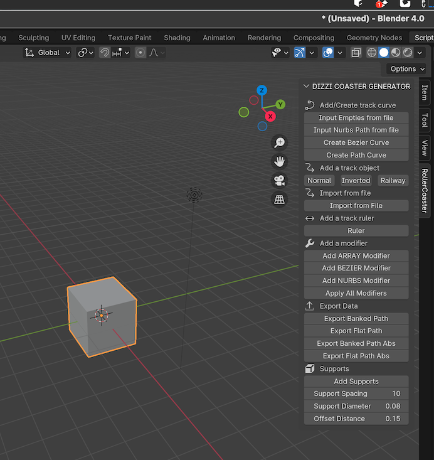Open the Geometry Nodes workspace tab
434x460 pixels.
(x=374, y=38)
